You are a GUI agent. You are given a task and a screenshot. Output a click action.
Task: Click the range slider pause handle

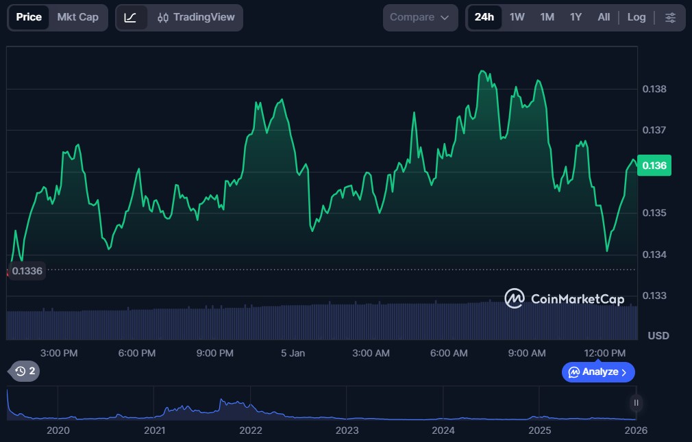click(637, 403)
